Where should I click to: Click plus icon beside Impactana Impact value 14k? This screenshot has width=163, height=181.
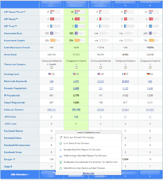[158, 40]
